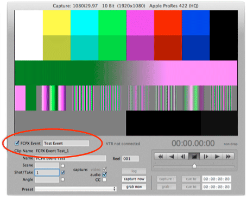The image size is (247, 199).
Task: Step forward one frame
Action: coord(206,157)
